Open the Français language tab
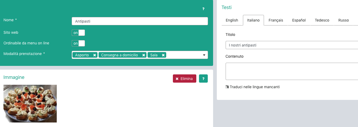 [276, 20]
